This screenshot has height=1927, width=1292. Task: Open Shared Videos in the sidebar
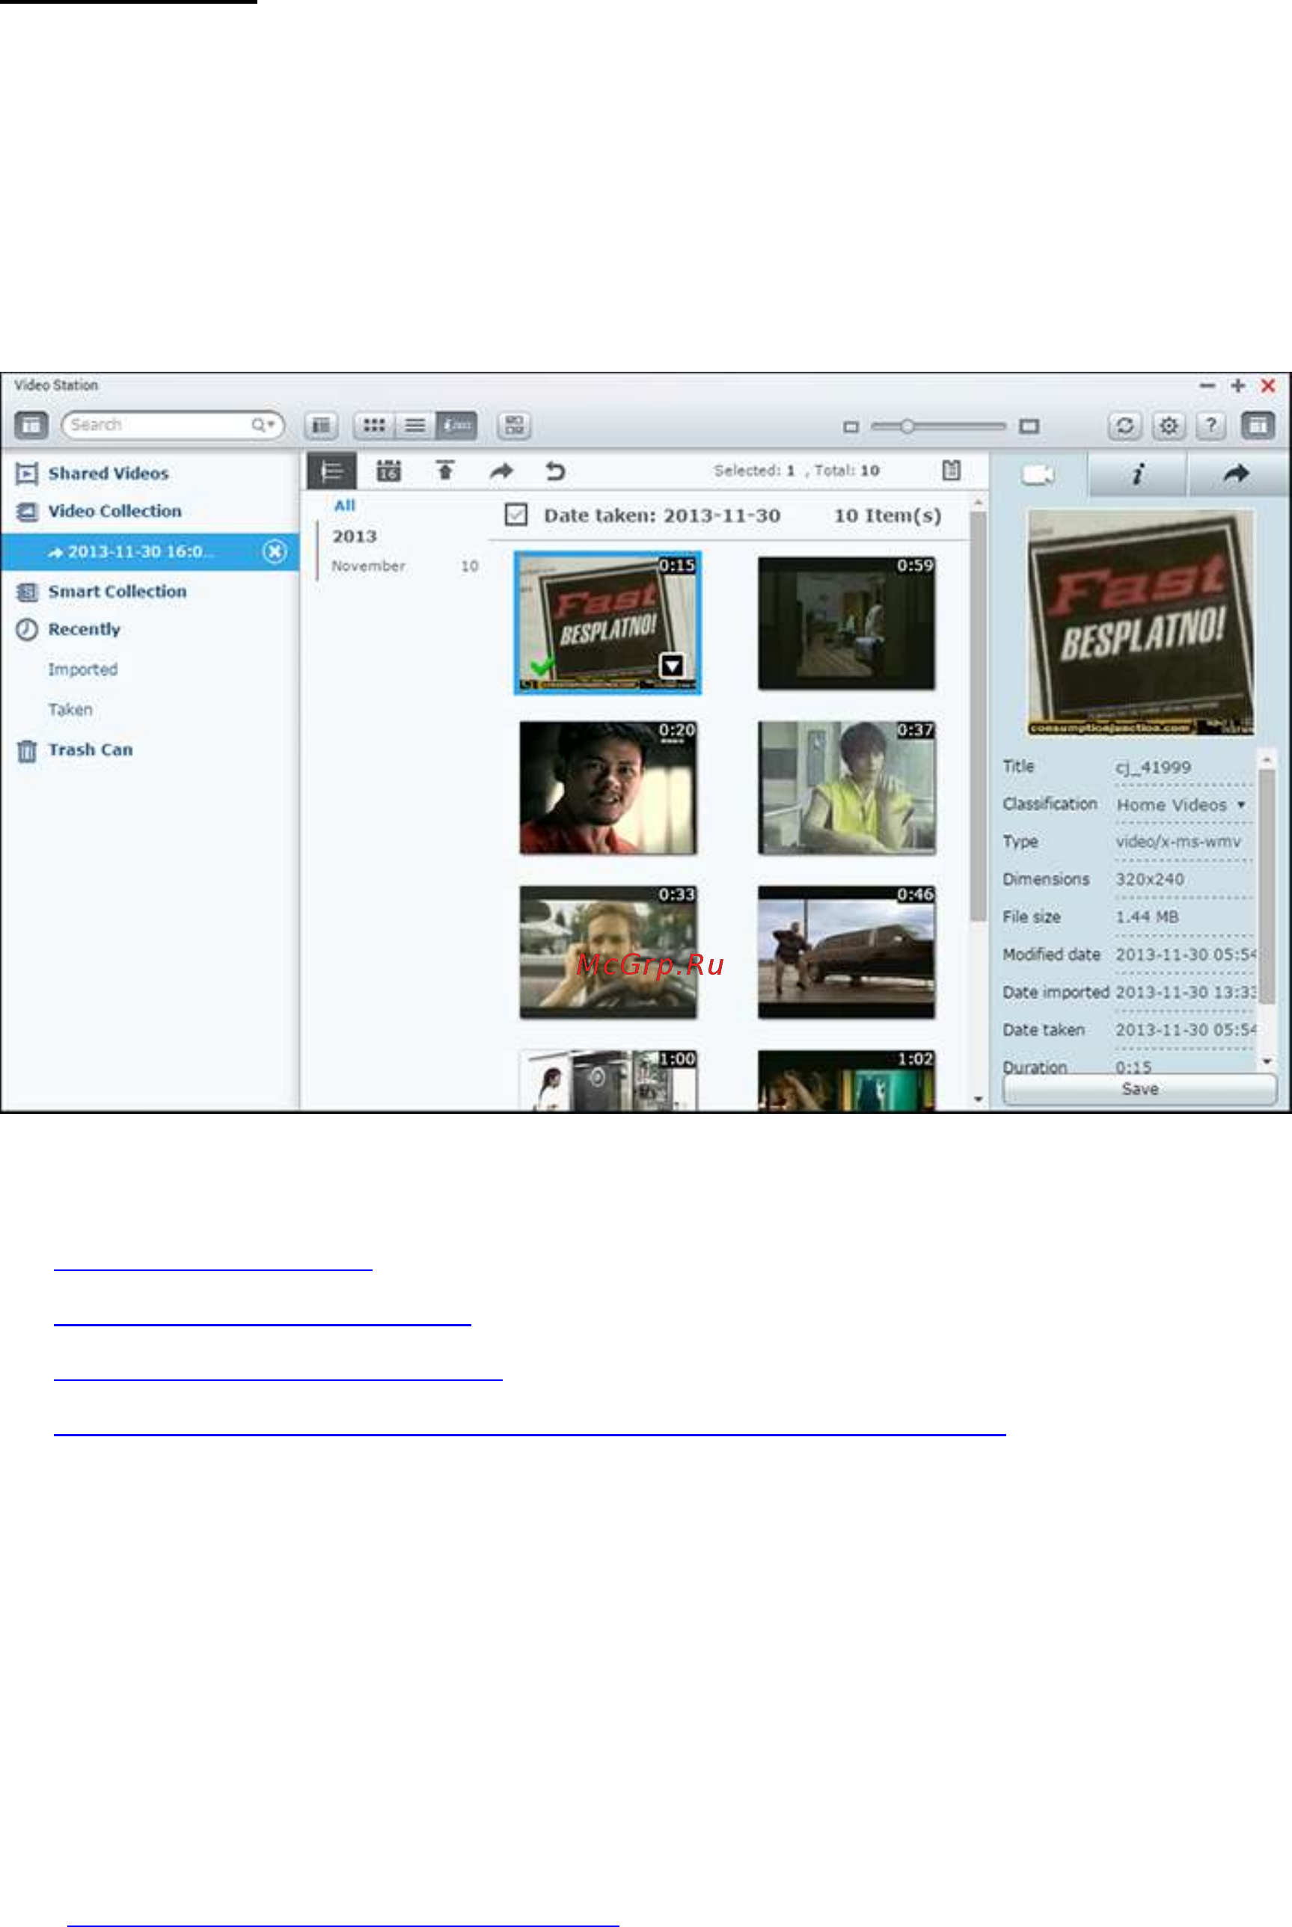click(x=108, y=474)
